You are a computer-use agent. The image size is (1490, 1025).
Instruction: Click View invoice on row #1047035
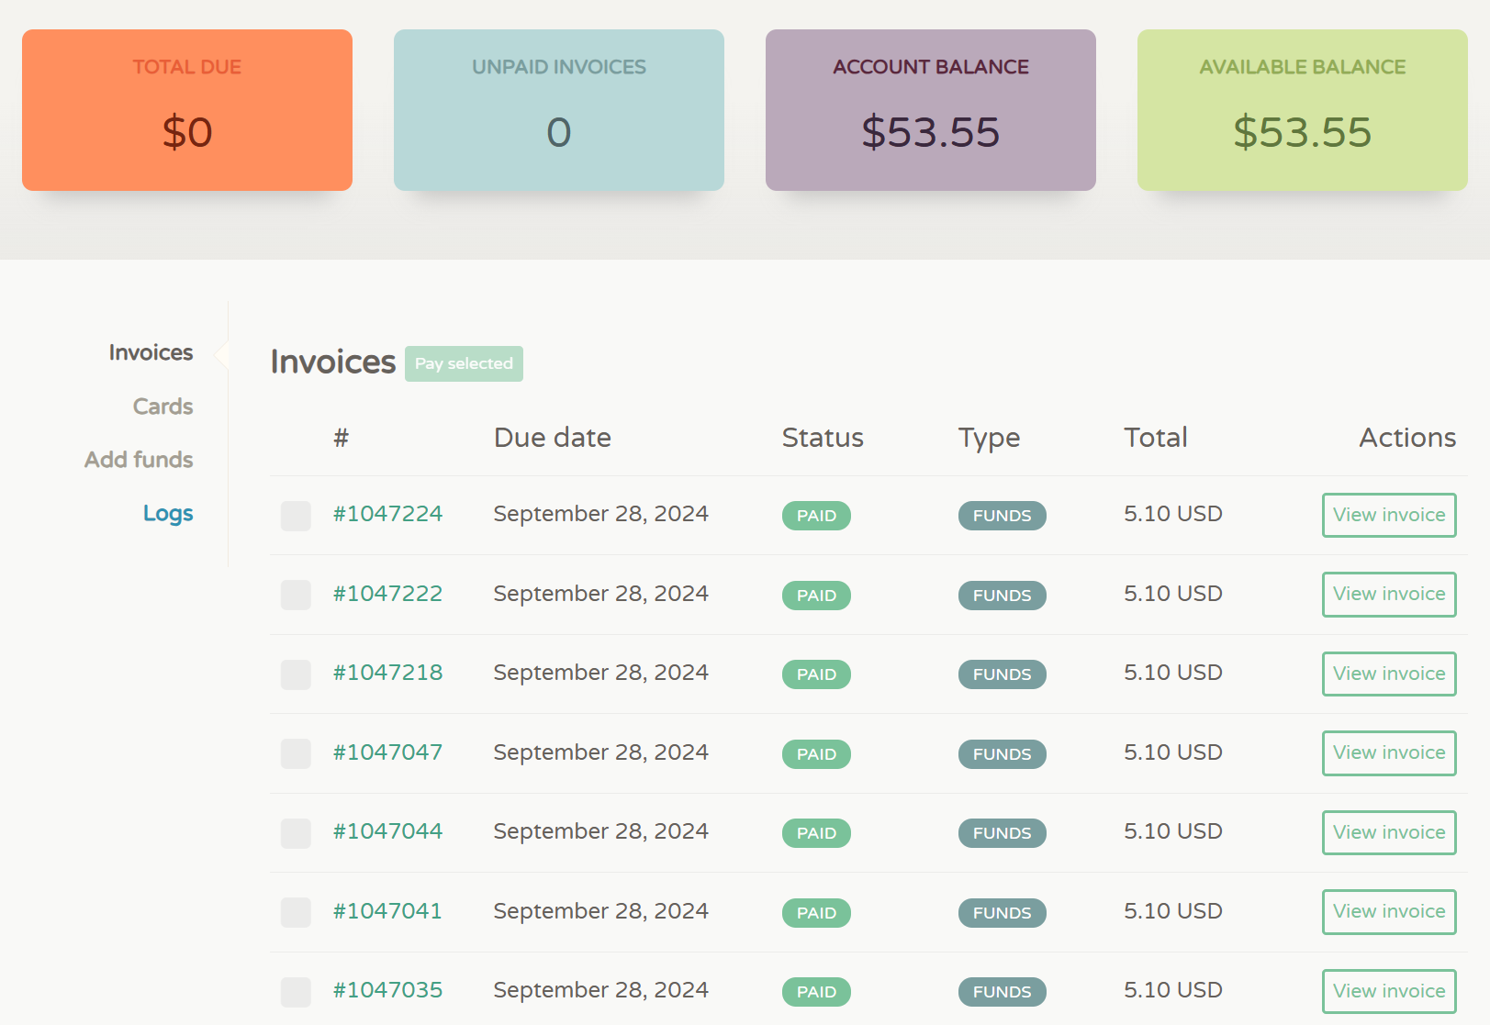point(1389,991)
